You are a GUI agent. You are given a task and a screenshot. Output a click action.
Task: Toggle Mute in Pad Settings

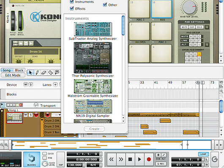[184, 27]
